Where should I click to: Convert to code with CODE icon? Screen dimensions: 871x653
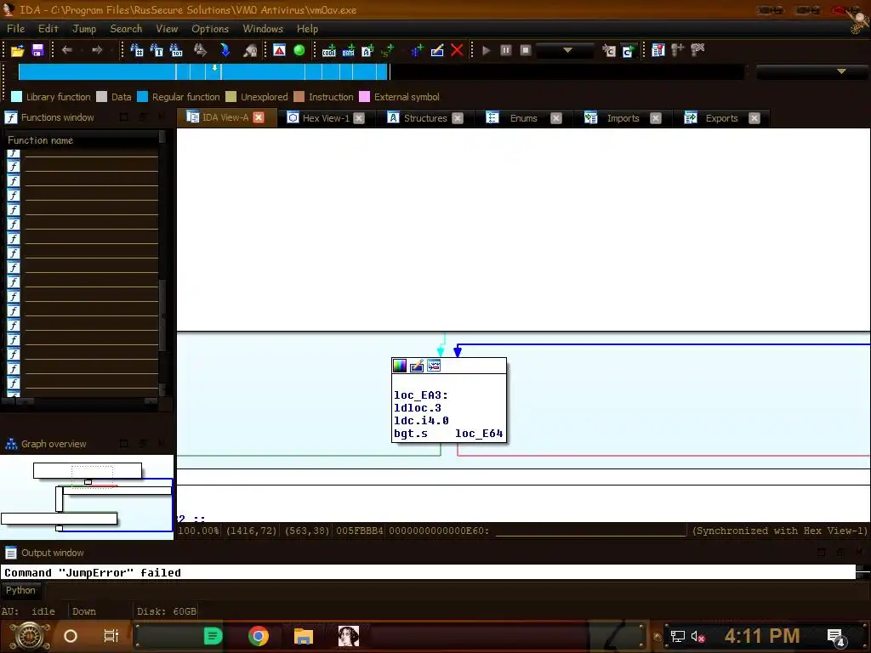(x=329, y=50)
